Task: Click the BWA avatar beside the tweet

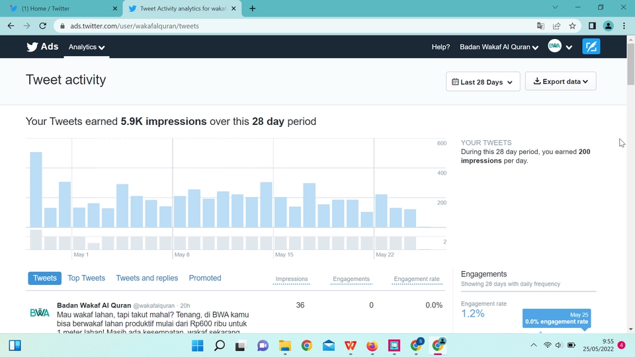Action: click(x=39, y=313)
